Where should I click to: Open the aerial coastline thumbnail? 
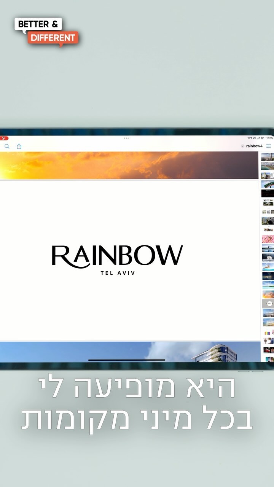click(x=268, y=166)
